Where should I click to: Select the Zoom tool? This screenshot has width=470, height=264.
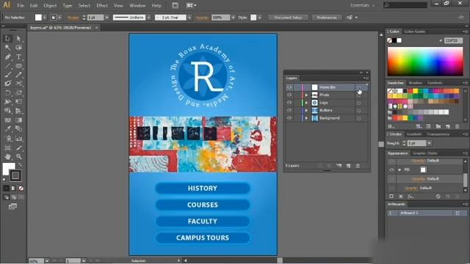click(x=18, y=156)
